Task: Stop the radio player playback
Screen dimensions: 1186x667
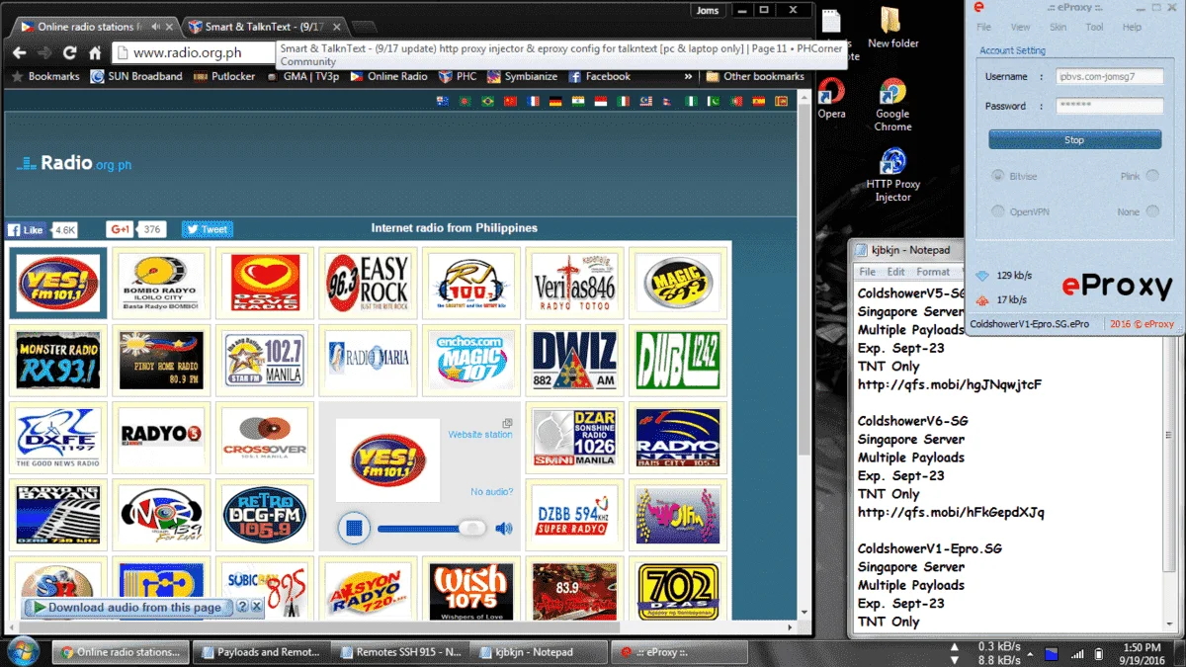Action: 354,528
